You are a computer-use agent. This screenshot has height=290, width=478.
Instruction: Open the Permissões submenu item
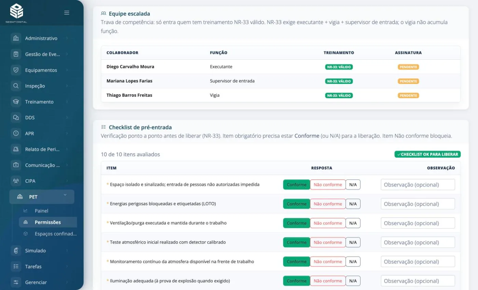[x=48, y=222]
